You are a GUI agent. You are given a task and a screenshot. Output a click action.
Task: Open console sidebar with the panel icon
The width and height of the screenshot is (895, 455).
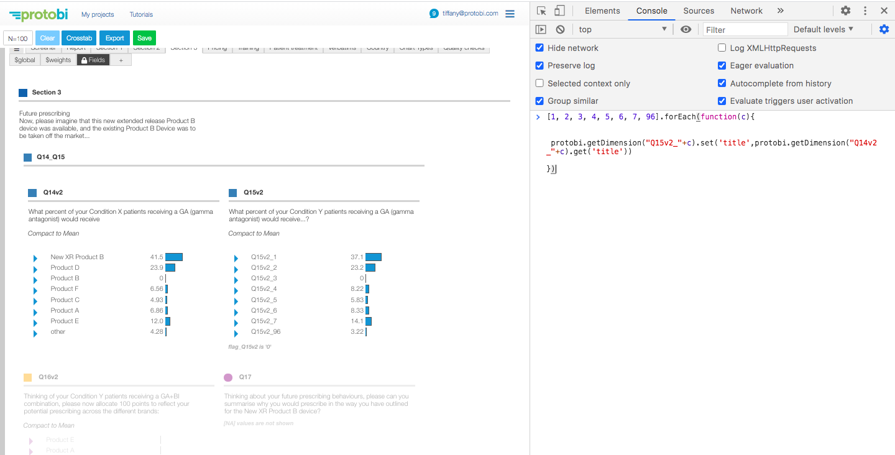pyautogui.click(x=540, y=29)
